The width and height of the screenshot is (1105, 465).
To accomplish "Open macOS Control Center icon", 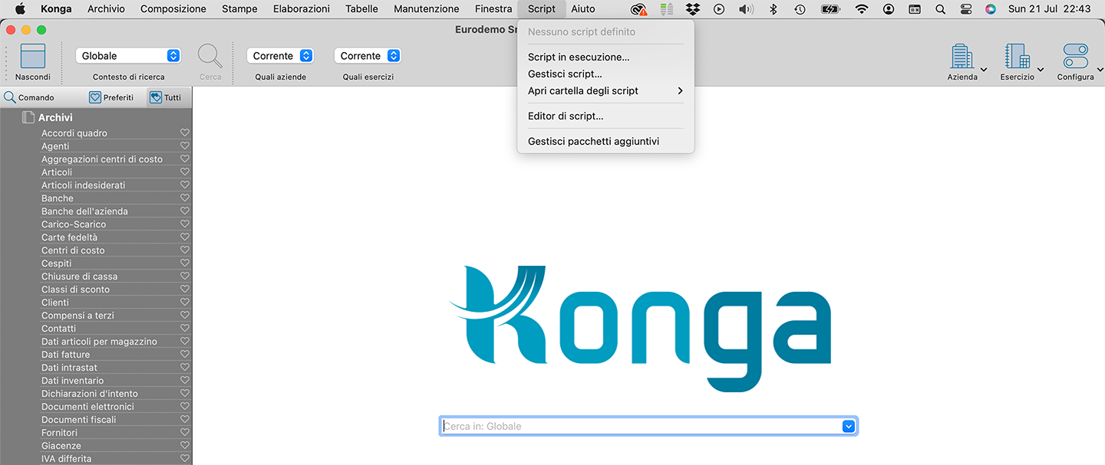I will tap(965, 9).
